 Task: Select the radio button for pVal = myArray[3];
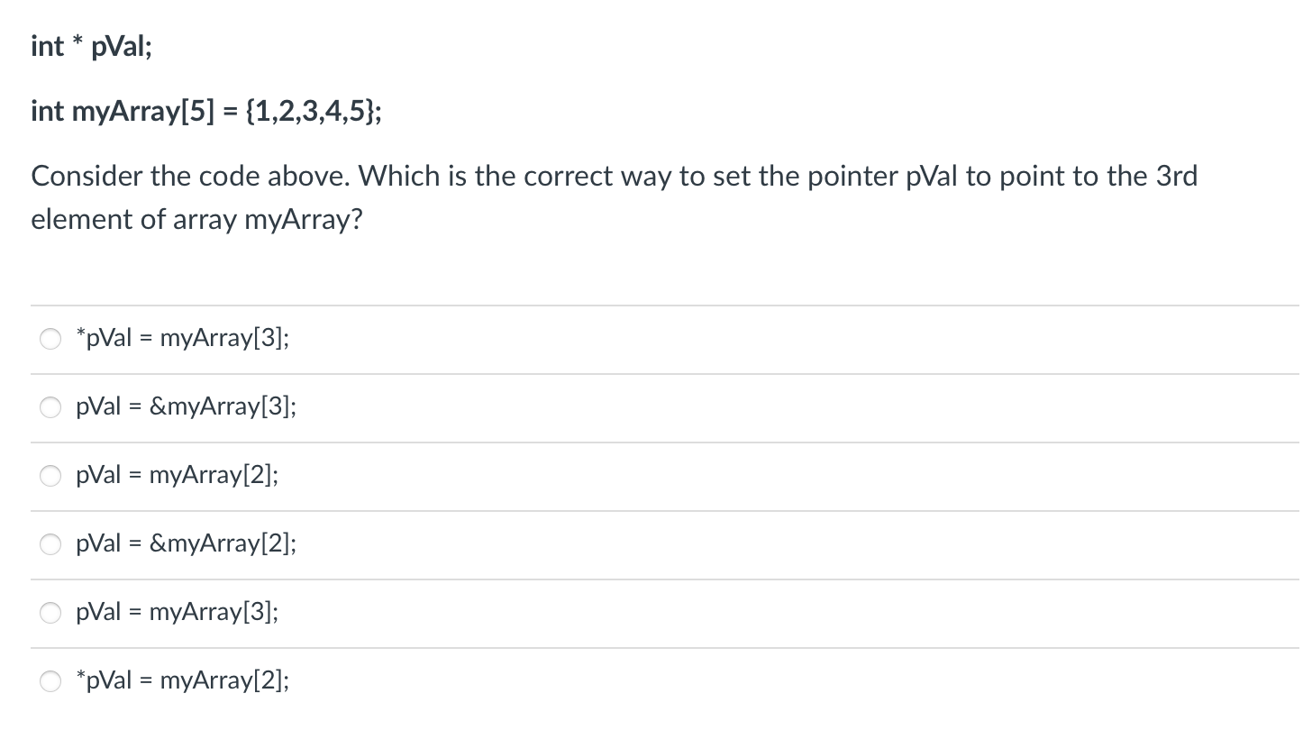point(50,613)
